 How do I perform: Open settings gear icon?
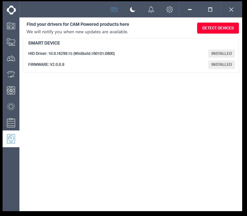(170, 10)
